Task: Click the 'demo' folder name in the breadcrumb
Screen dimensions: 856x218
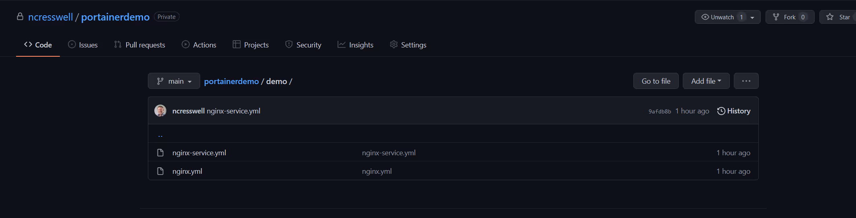Action: coord(276,81)
